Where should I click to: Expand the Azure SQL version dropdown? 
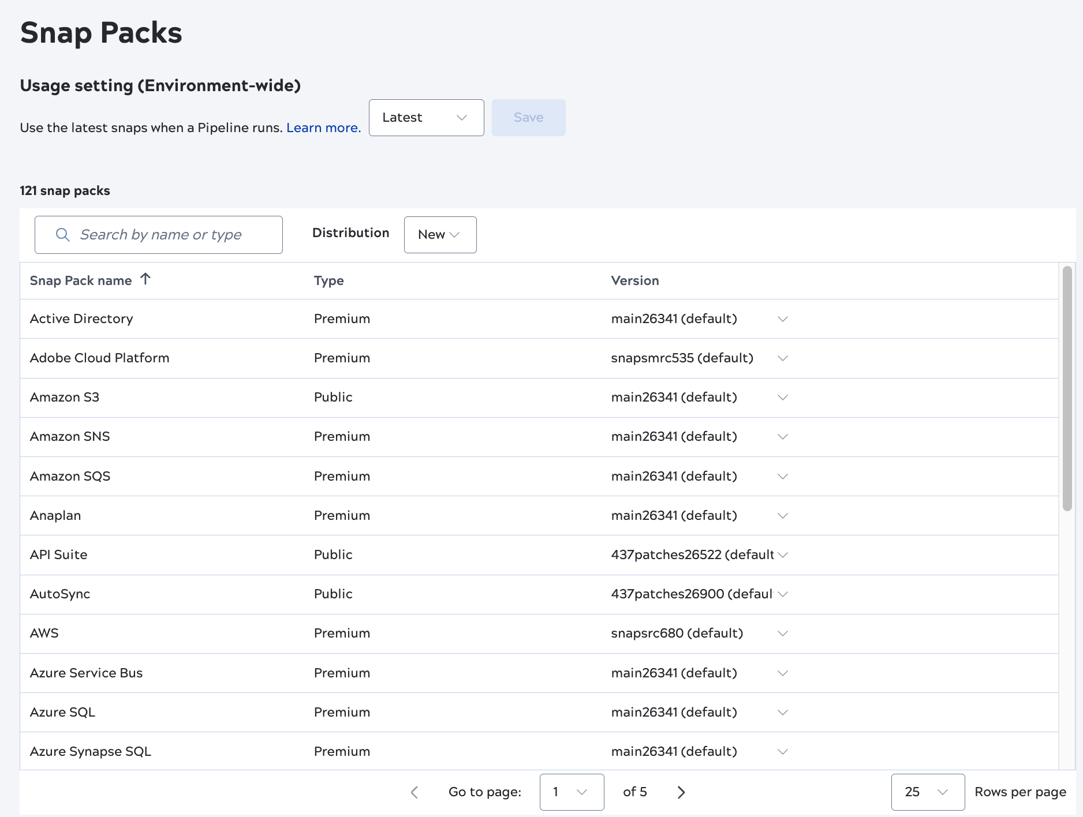tap(783, 712)
